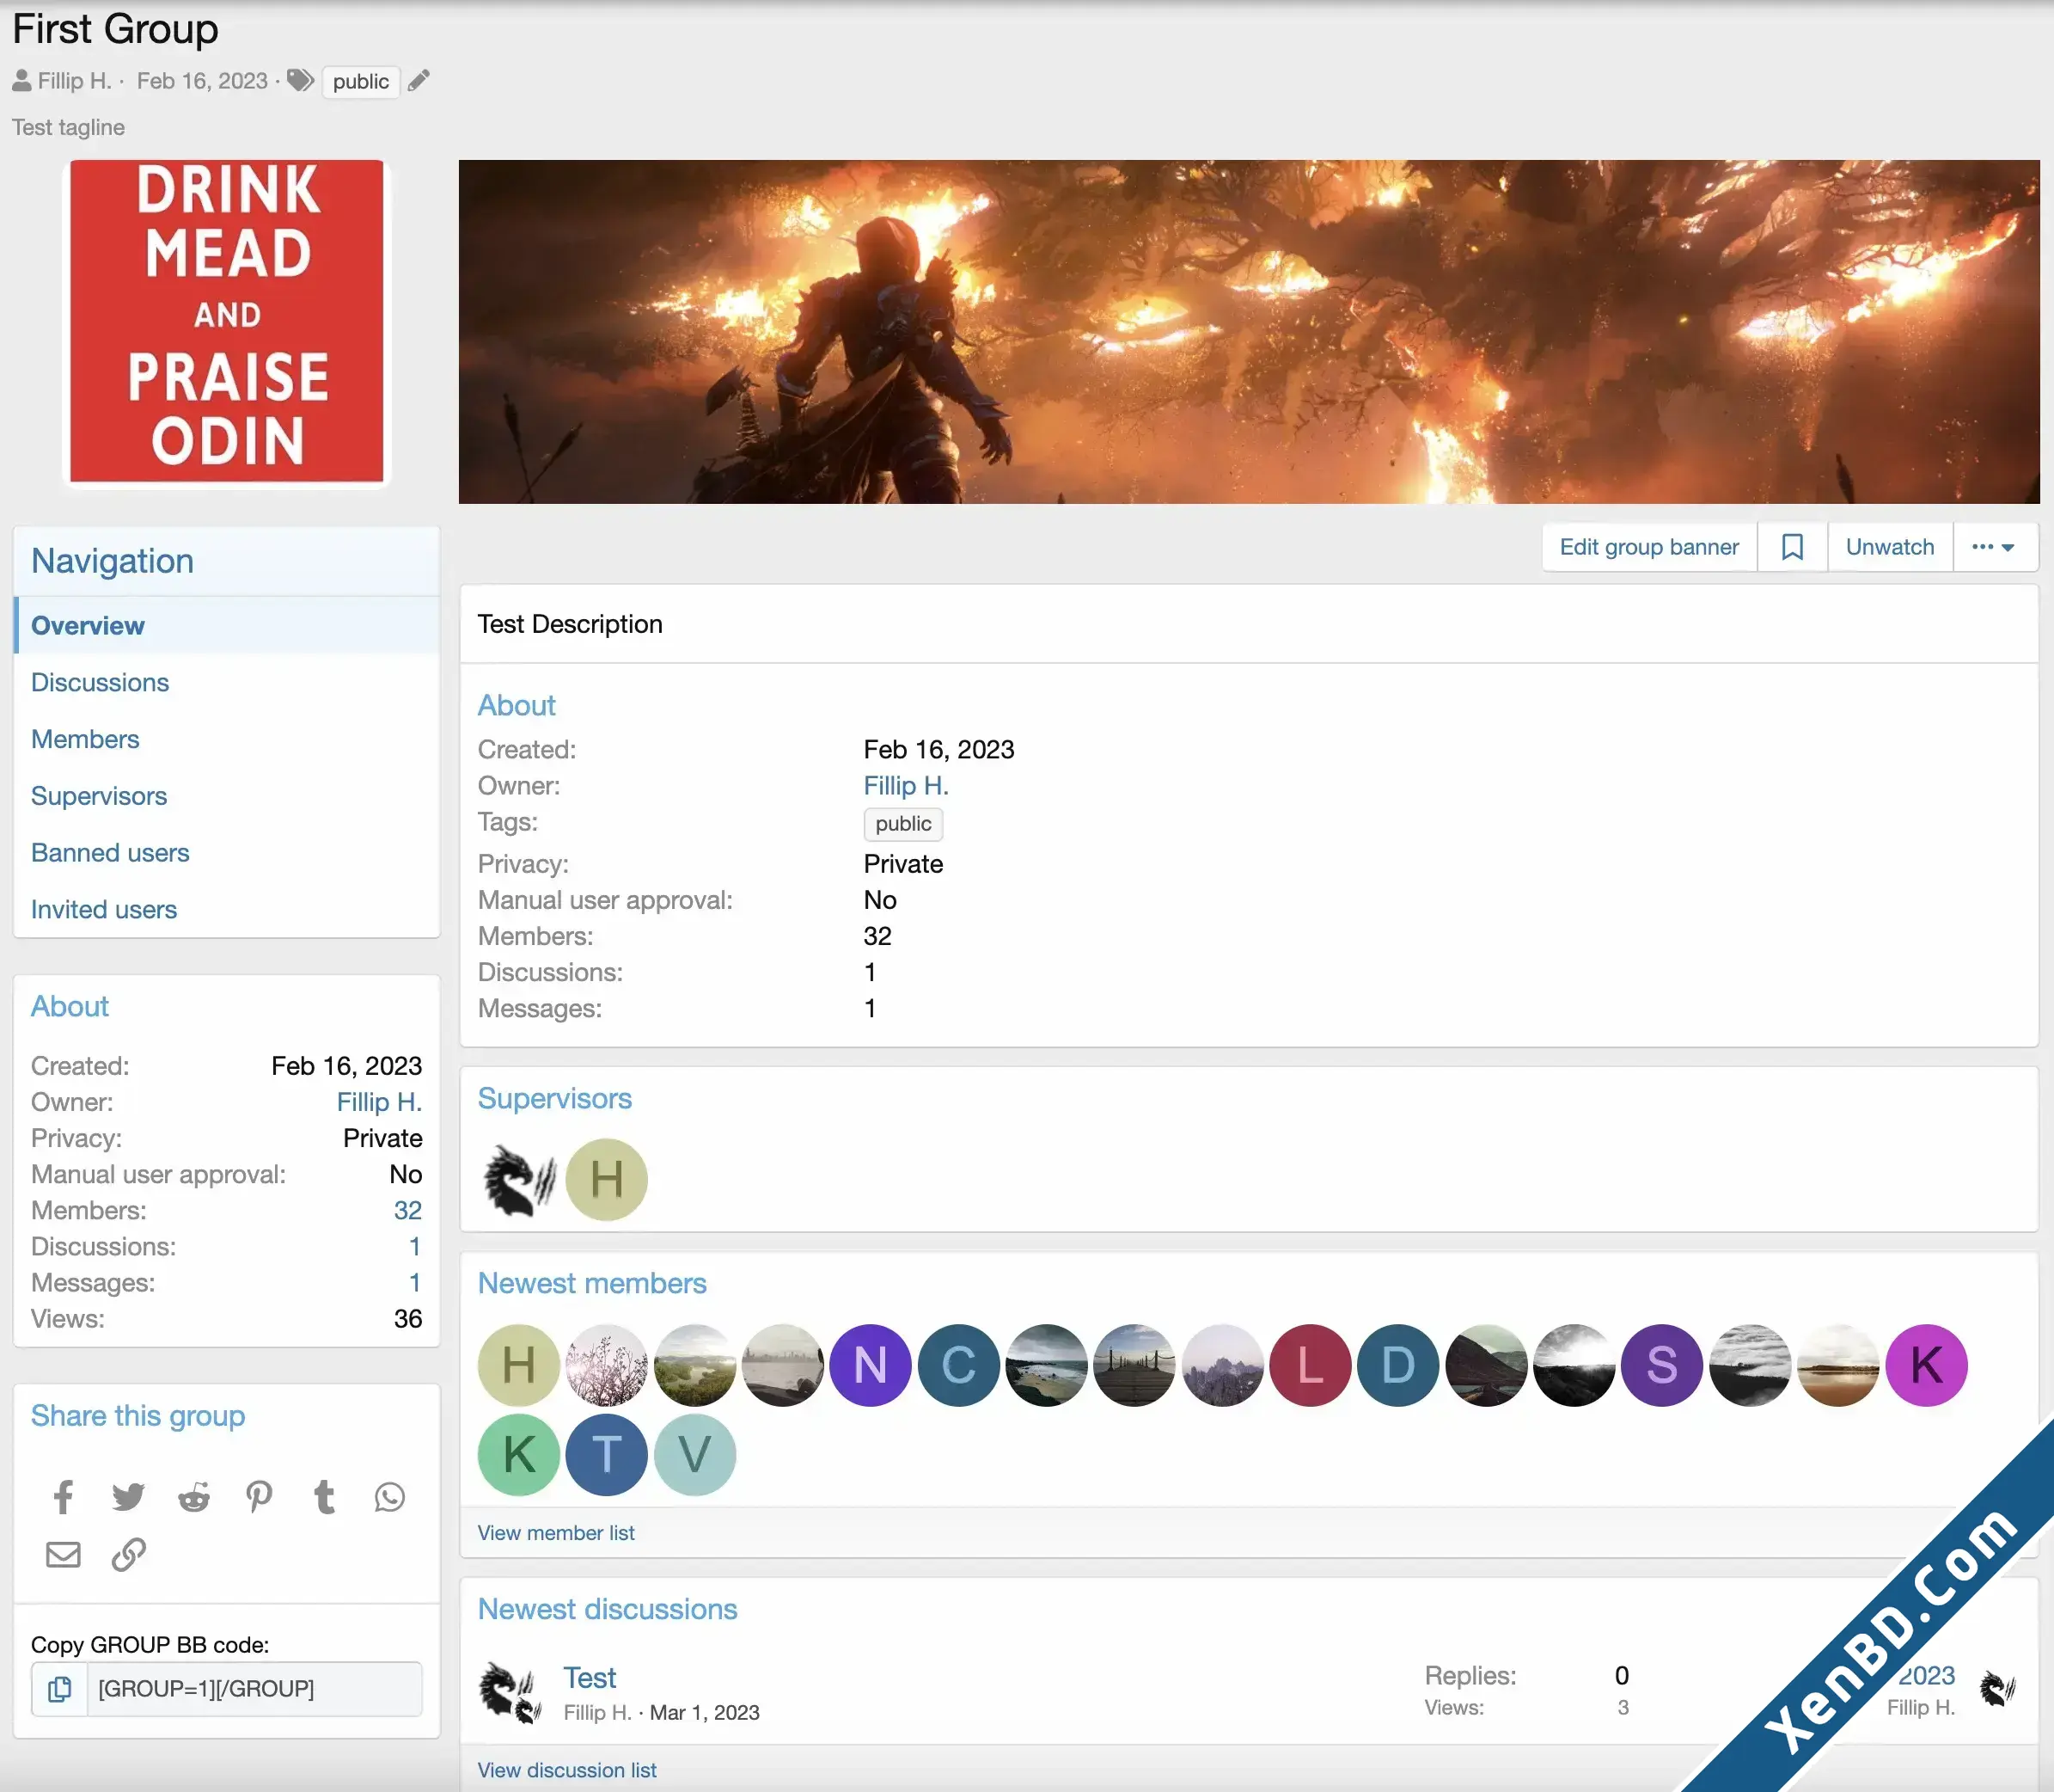Screen dimensions: 2054x1792
Task: Click the Supervisors section heading
Action: [554, 1099]
